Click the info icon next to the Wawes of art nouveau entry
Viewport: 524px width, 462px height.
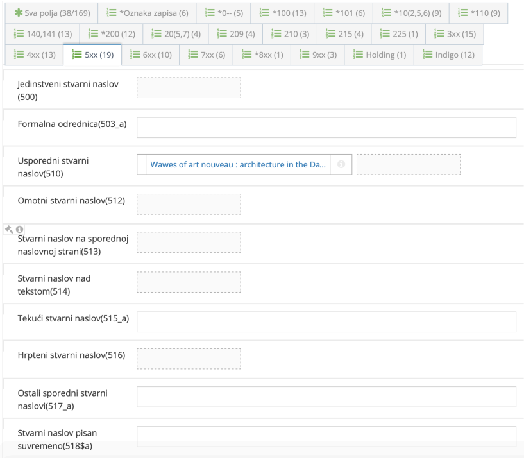(340, 164)
